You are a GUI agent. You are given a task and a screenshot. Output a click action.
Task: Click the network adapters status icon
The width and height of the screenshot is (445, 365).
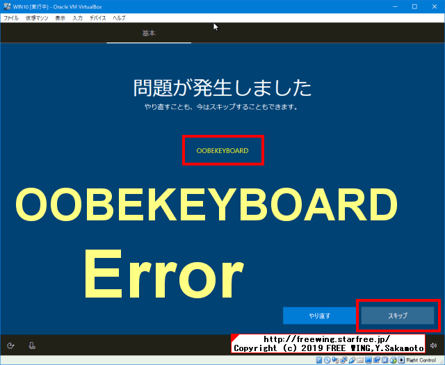343,360
